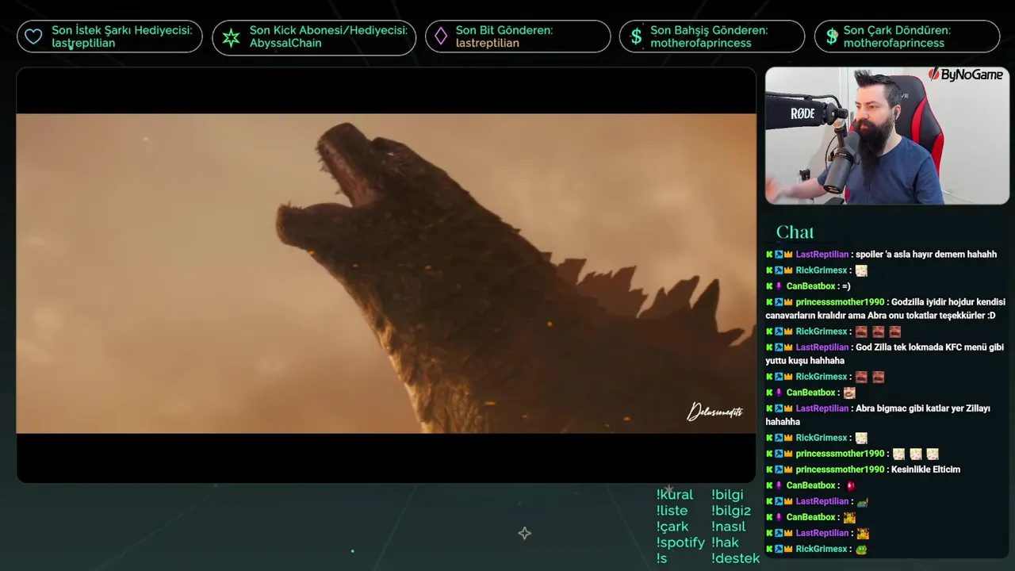Click the green frog emoji in RickGrimesx's last message
Screen dimensions: 1015x571
[861, 549]
